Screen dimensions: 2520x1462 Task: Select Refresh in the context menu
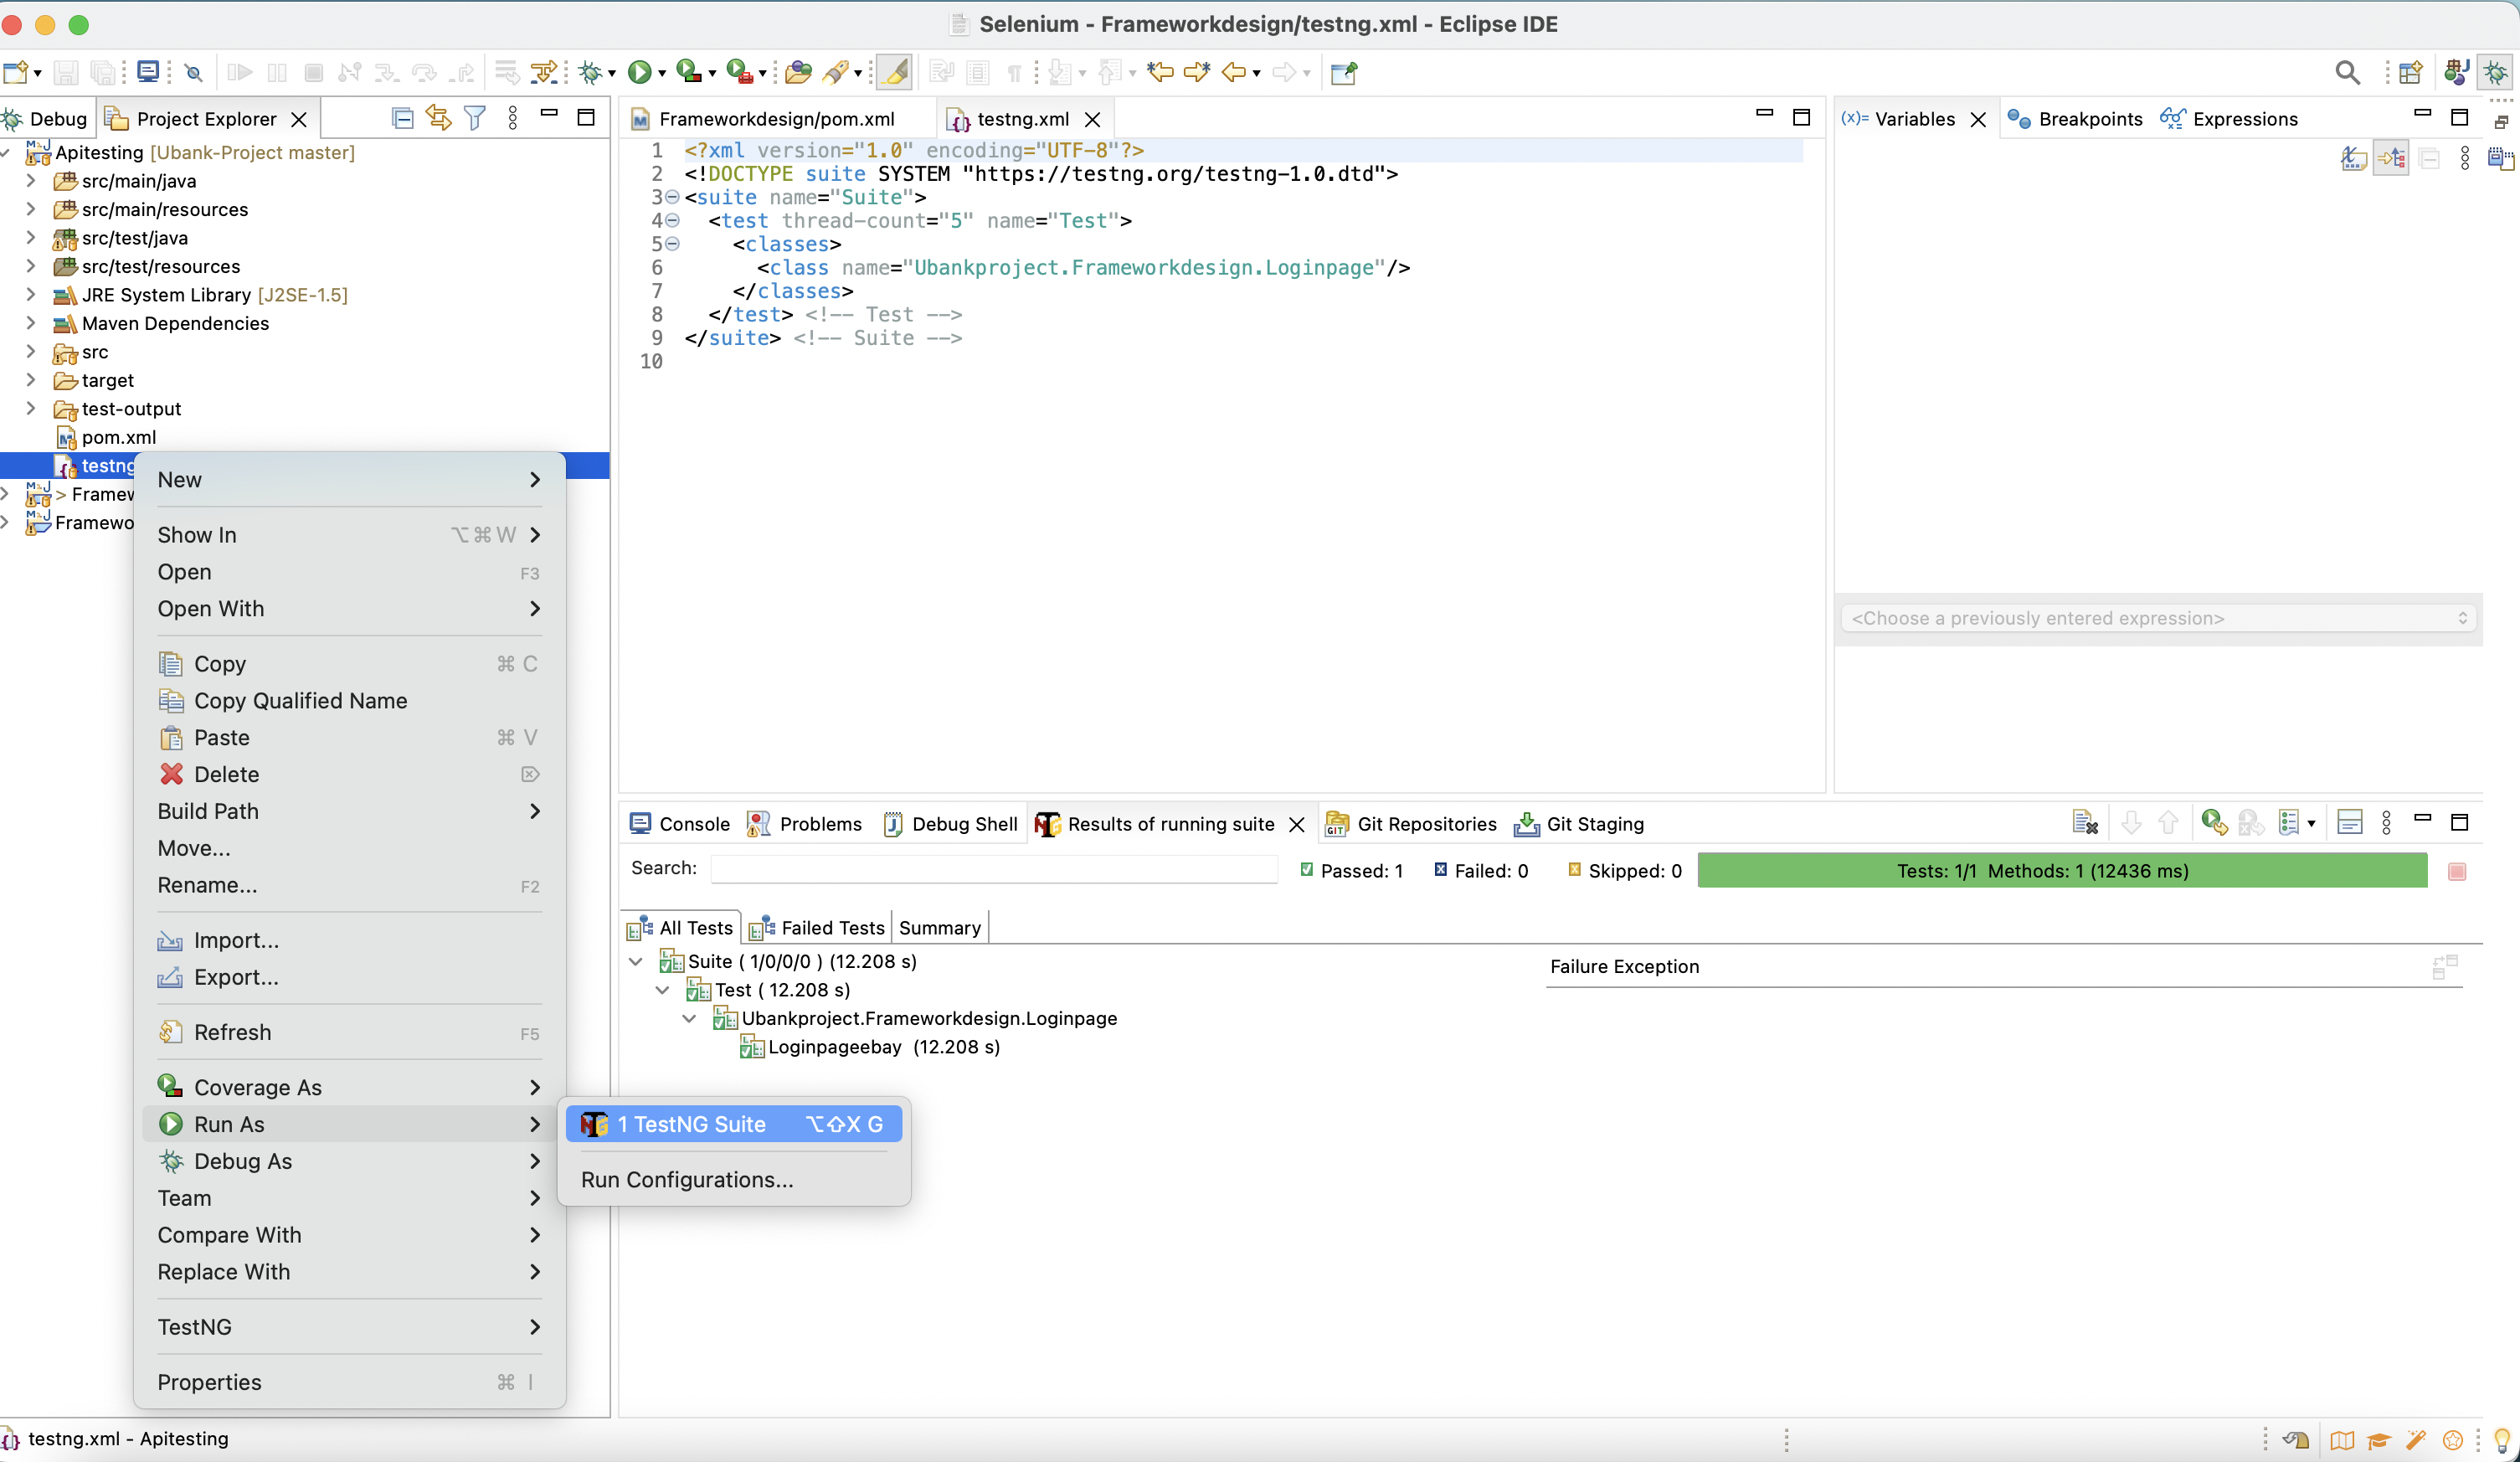click(x=349, y=1032)
